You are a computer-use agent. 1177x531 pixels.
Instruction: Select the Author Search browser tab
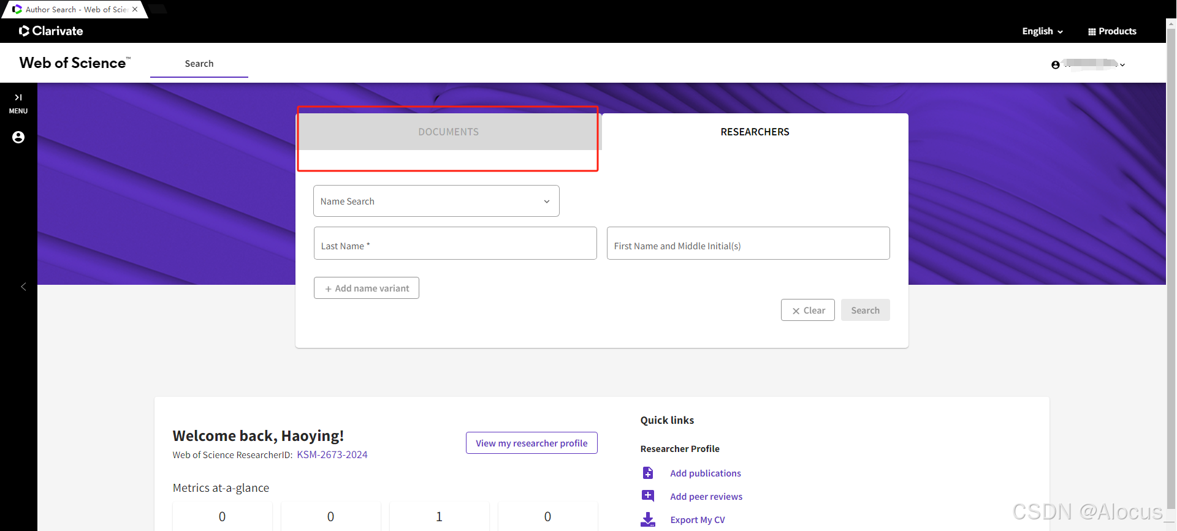pyautogui.click(x=76, y=9)
